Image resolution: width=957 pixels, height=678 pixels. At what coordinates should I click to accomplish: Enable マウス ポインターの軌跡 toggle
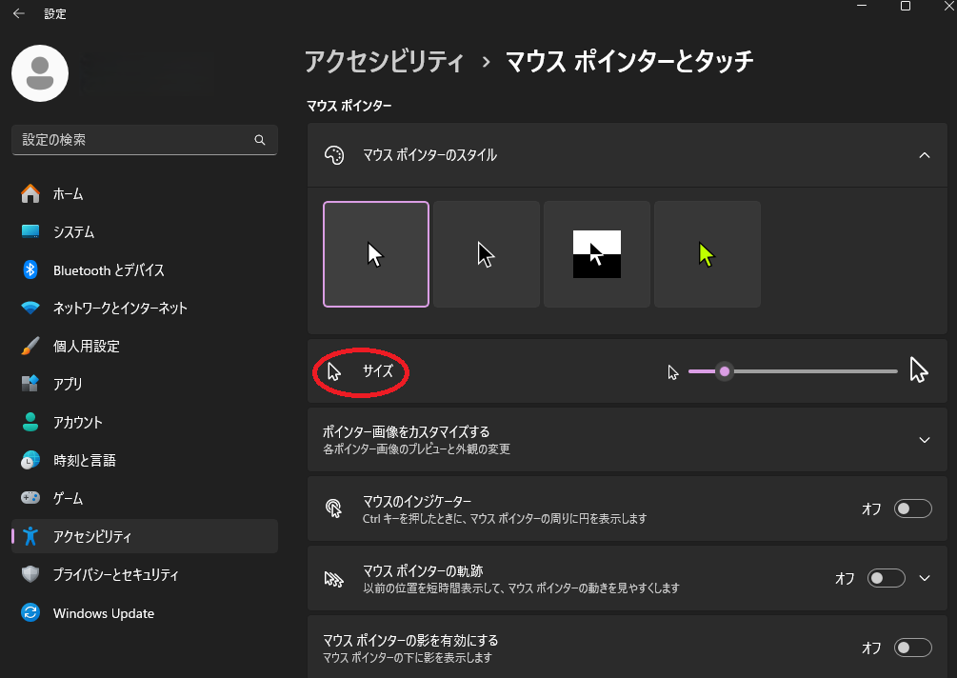[886, 578]
